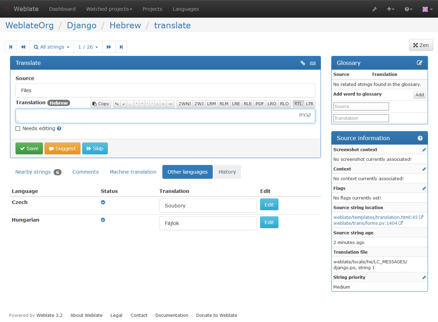This screenshot has width=438, height=322.
Task: Edit Screenshot context with pencil icon
Action: [x=424, y=150]
